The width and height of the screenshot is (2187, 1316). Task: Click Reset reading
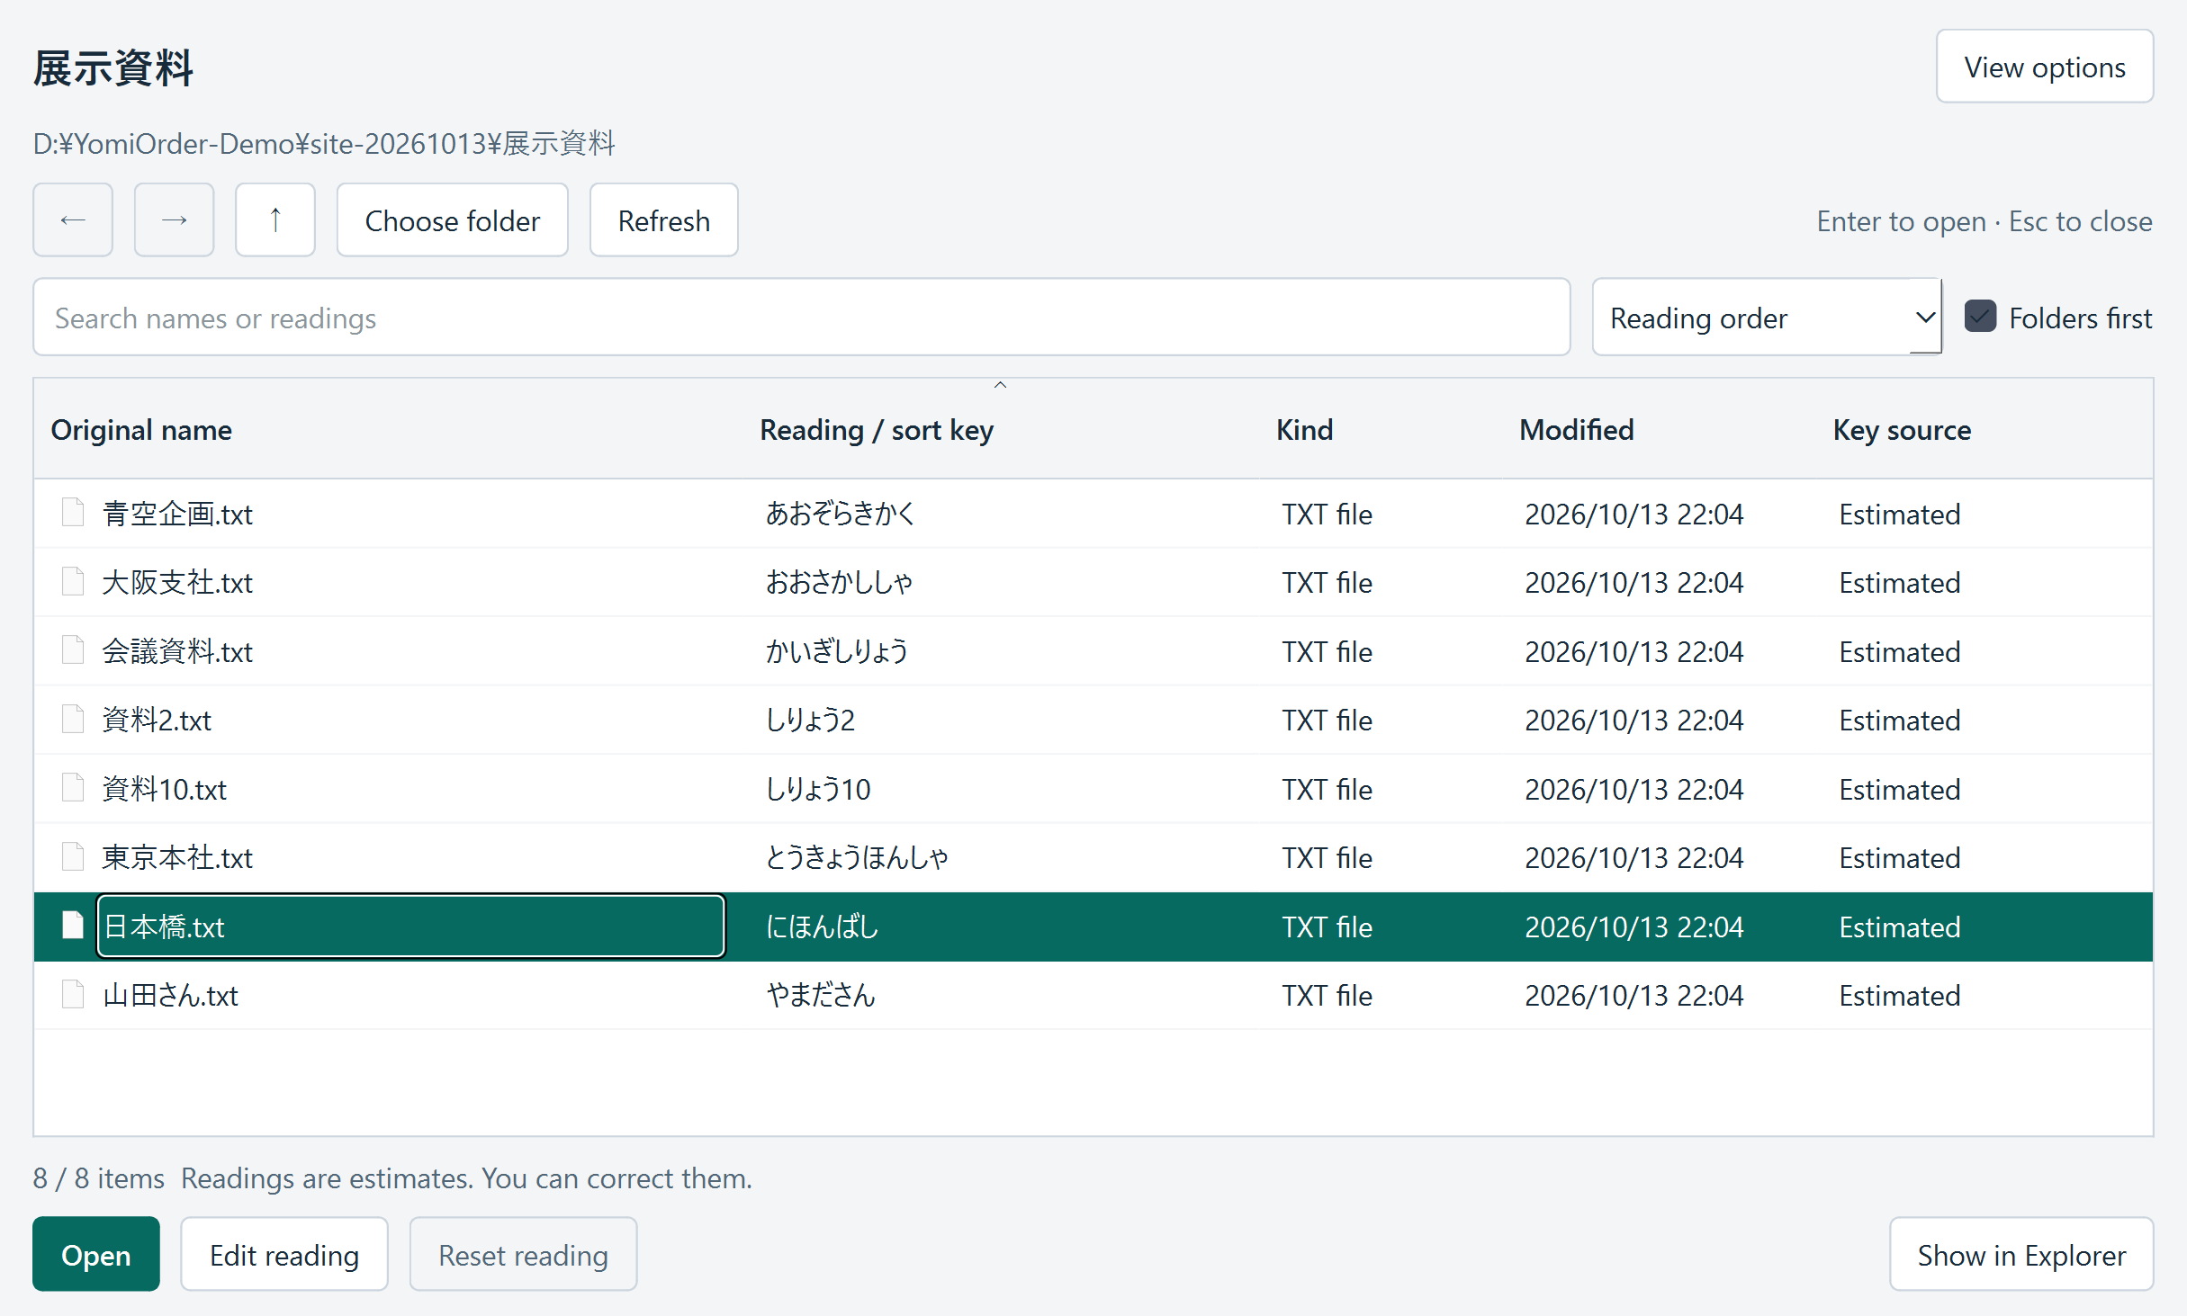tap(523, 1255)
